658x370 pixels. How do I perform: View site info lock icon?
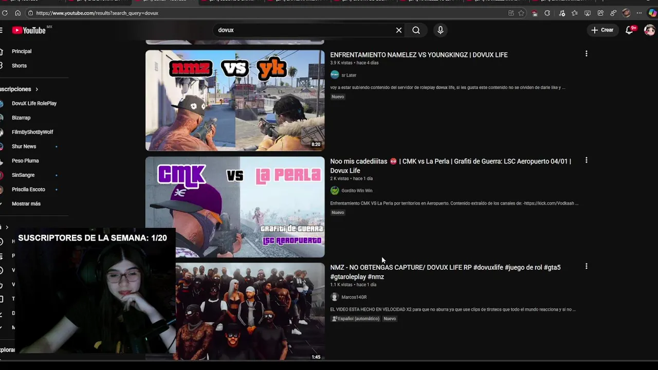[x=30, y=13]
